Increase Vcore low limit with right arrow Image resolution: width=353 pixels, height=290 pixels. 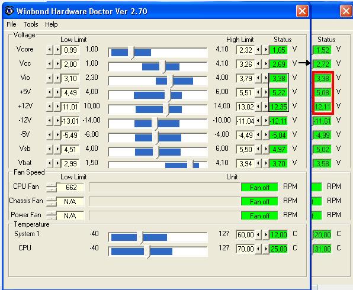pyautogui.click(x=57, y=50)
